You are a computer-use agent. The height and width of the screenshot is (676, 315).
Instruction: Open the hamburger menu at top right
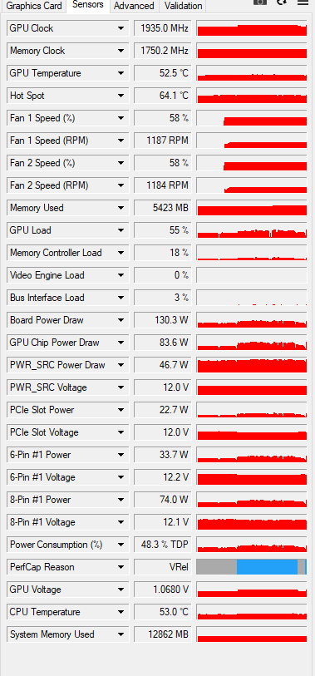pyautogui.click(x=303, y=2)
